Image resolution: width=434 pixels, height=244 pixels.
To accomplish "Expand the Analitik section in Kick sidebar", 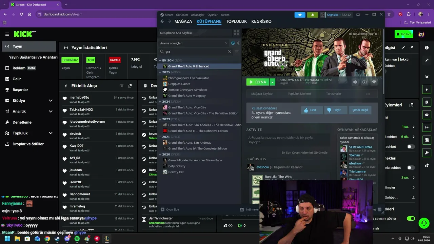I will pos(51,111).
